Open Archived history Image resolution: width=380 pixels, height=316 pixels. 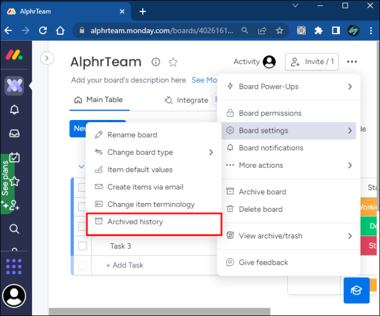pyautogui.click(x=154, y=222)
